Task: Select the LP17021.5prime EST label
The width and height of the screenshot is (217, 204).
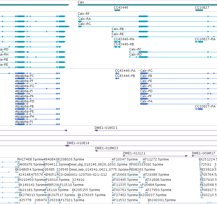Action: pyautogui.click(x=72, y=200)
